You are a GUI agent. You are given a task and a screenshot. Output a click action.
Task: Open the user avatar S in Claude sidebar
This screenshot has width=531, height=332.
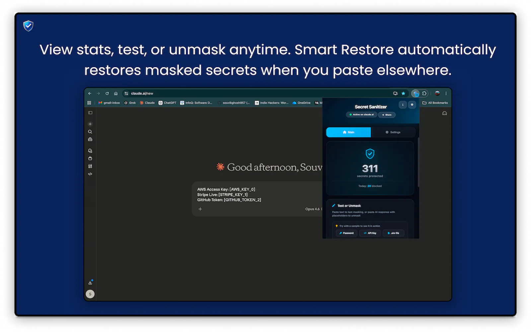click(x=90, y=294)
